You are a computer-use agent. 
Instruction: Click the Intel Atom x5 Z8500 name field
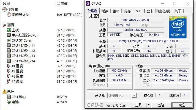(136, 20)
